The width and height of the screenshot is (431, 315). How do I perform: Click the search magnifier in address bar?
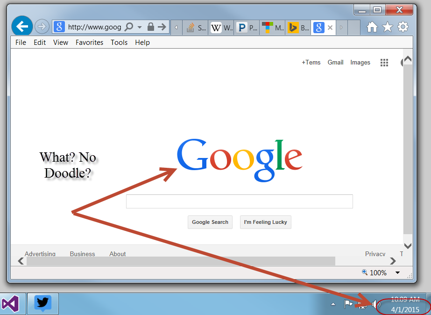coord(129,27)
